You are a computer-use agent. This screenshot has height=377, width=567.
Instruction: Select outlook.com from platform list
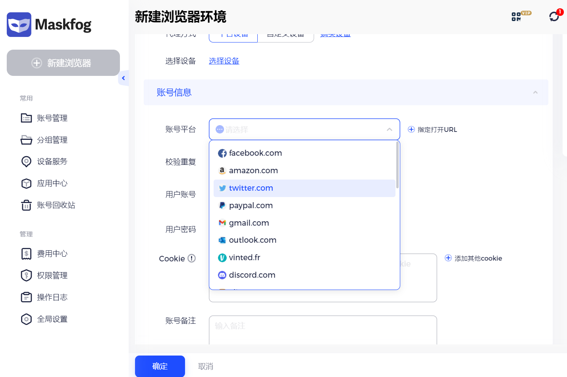click(x=304, y=240)
